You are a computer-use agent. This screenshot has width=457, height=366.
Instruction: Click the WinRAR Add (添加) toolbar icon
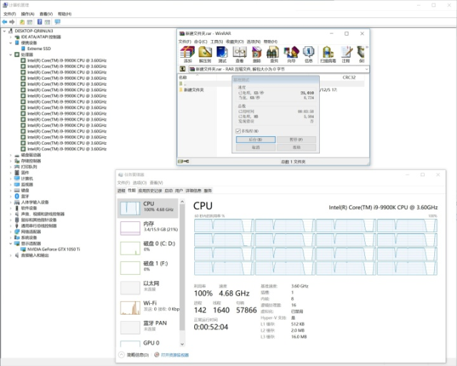pos(188,53)
